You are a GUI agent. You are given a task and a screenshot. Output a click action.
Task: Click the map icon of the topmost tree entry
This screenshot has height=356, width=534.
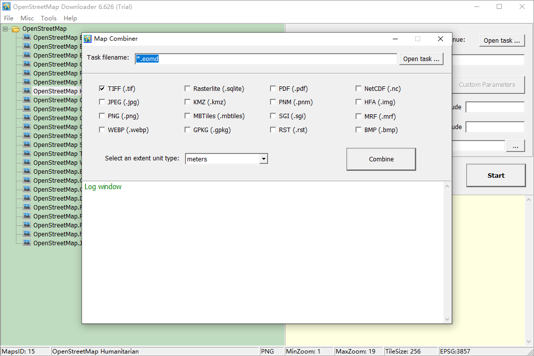coord(26,37)
